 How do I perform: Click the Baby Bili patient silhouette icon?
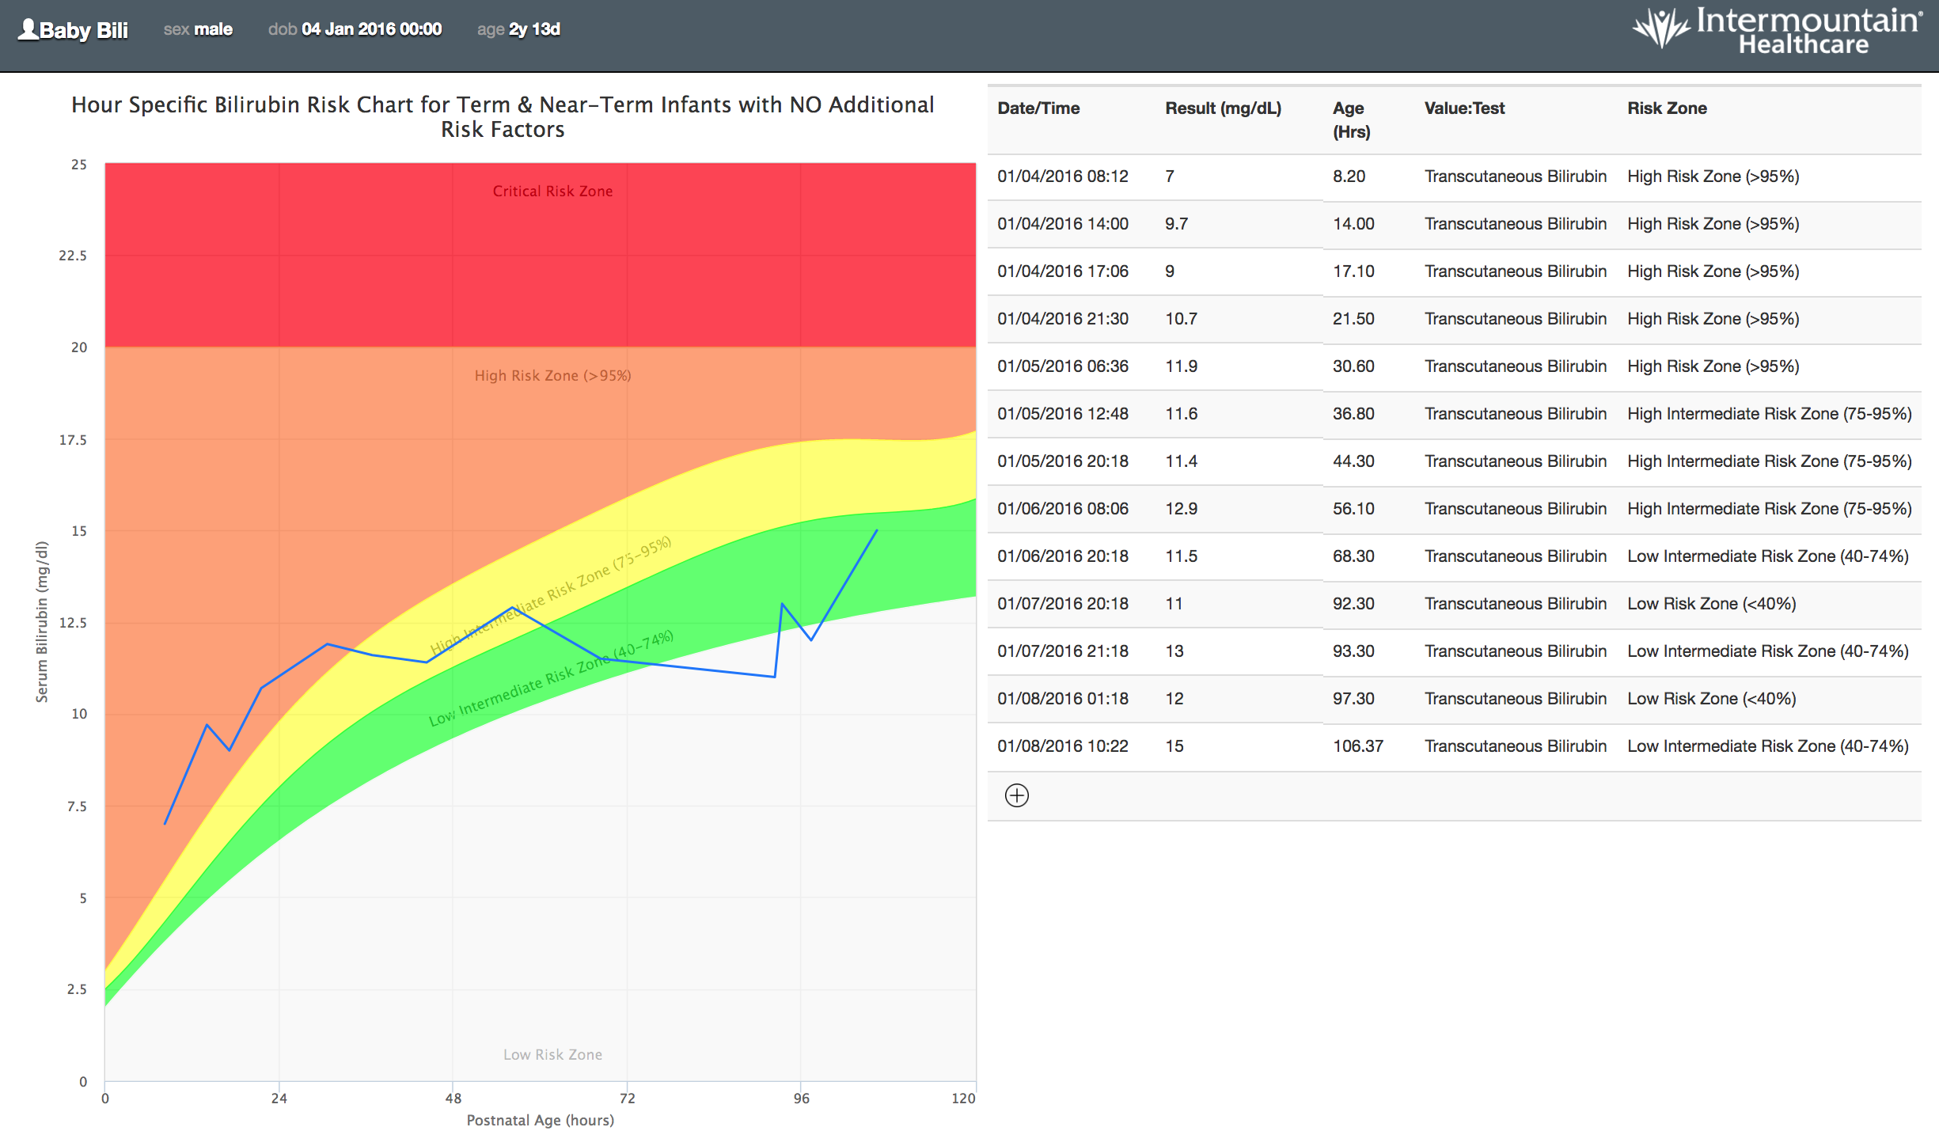pyautogui.click(x=28, y=29)
